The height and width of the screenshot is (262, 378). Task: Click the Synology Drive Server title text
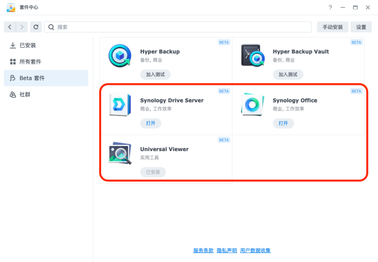pyautogui.click(x=172, y=101)
